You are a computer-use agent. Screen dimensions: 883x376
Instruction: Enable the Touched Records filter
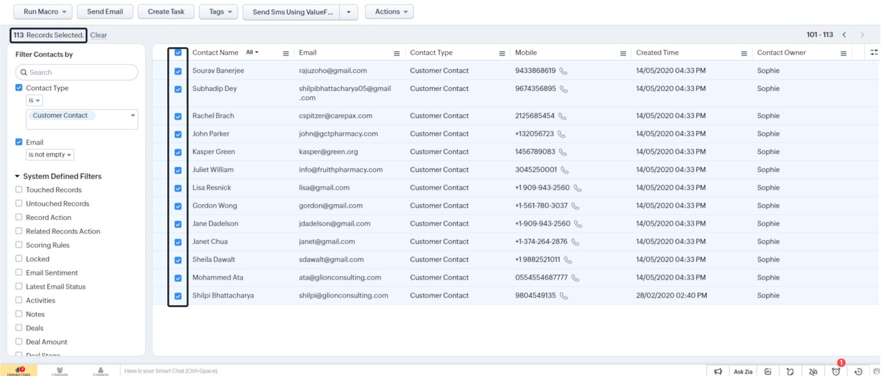click(19, 190)
